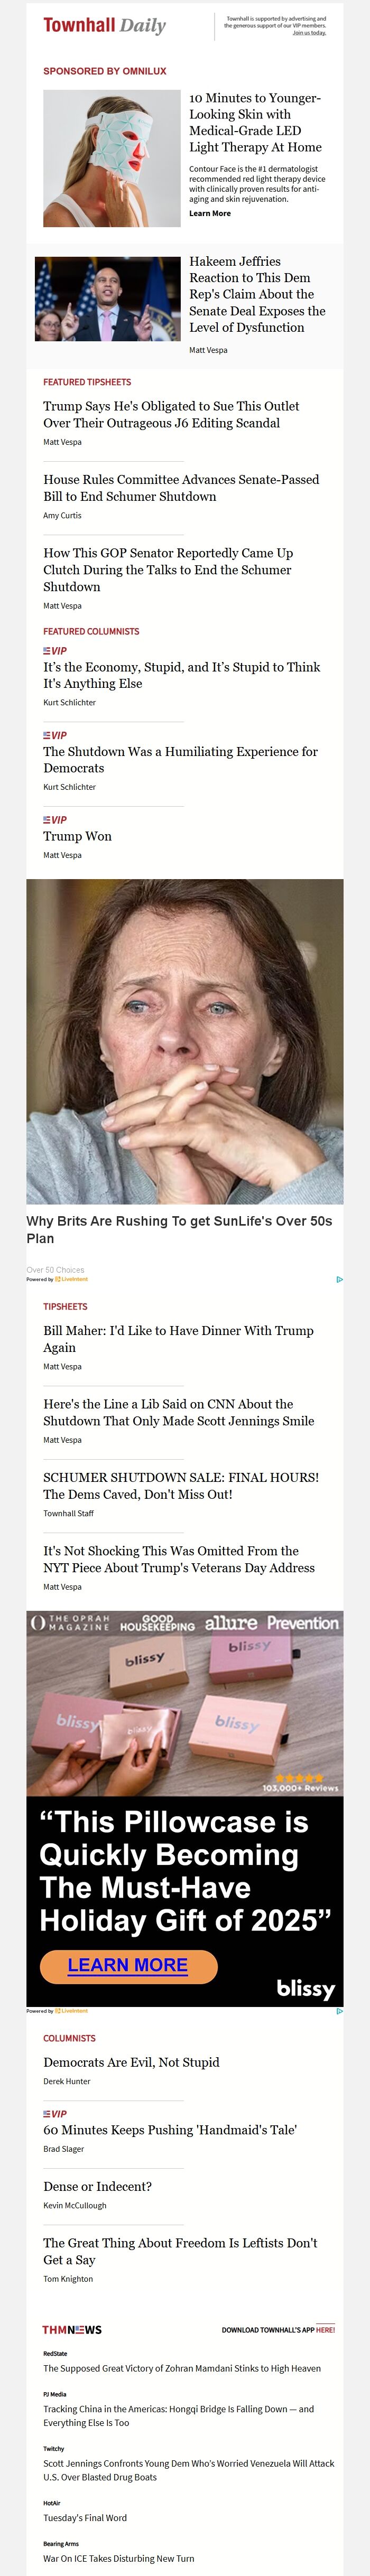Image resolution: width=370 pixels, height=2576 pixels.
Task: Click AdChoices icon under the SunLife ad
Action: tap(339, 1279)
